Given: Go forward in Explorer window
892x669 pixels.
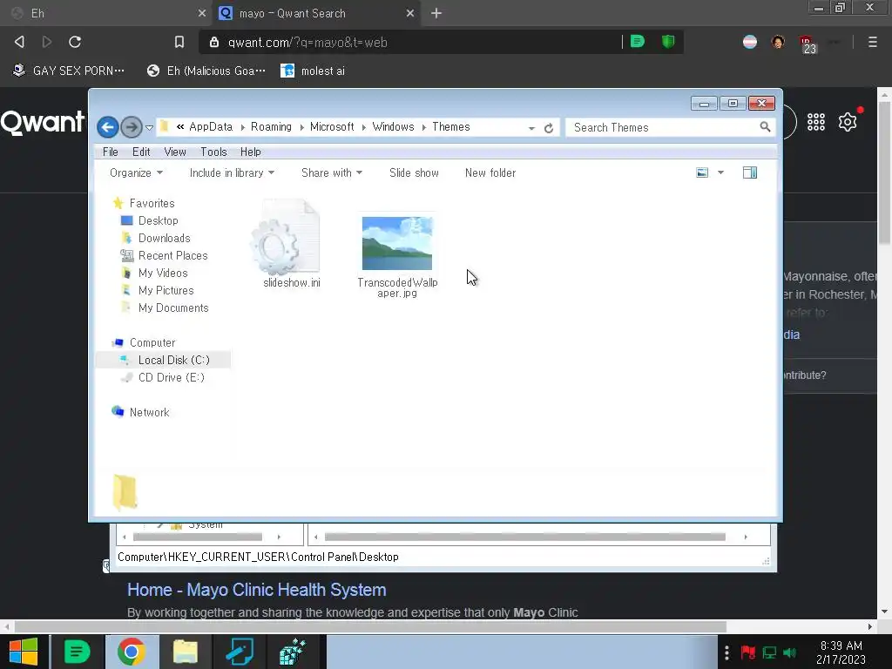Looking at the screenshot, I should 132,127.
